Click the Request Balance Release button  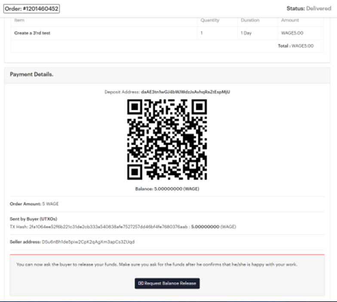(x=167, y=284)
